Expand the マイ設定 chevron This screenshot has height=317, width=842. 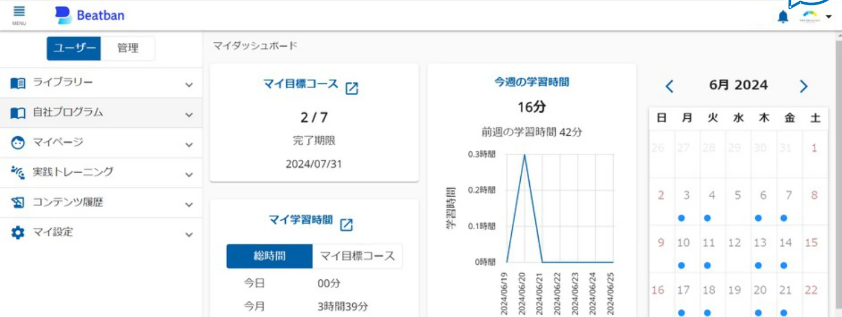tap(189, 235)
